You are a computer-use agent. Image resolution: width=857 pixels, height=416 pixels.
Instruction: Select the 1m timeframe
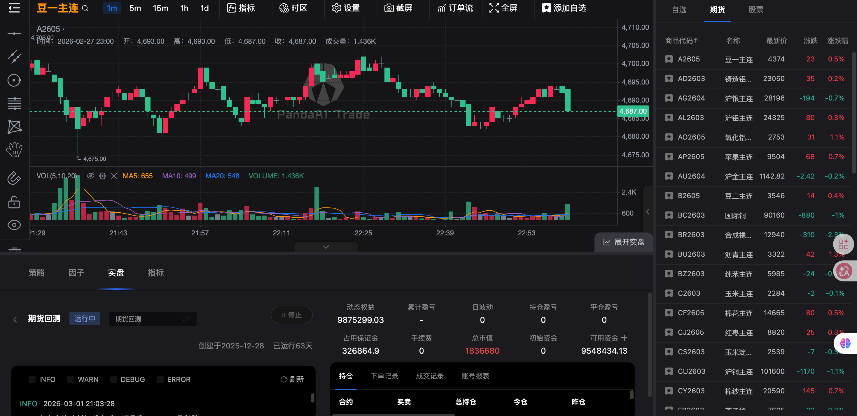112,8
